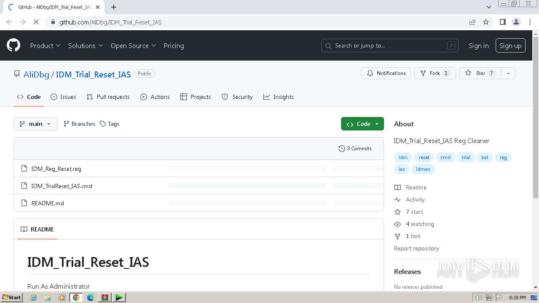Open the IDM_Reg_Reset.reg file
Image resolution: width=539 pixels, height=303 pixels.
click(x=56, y=169)
